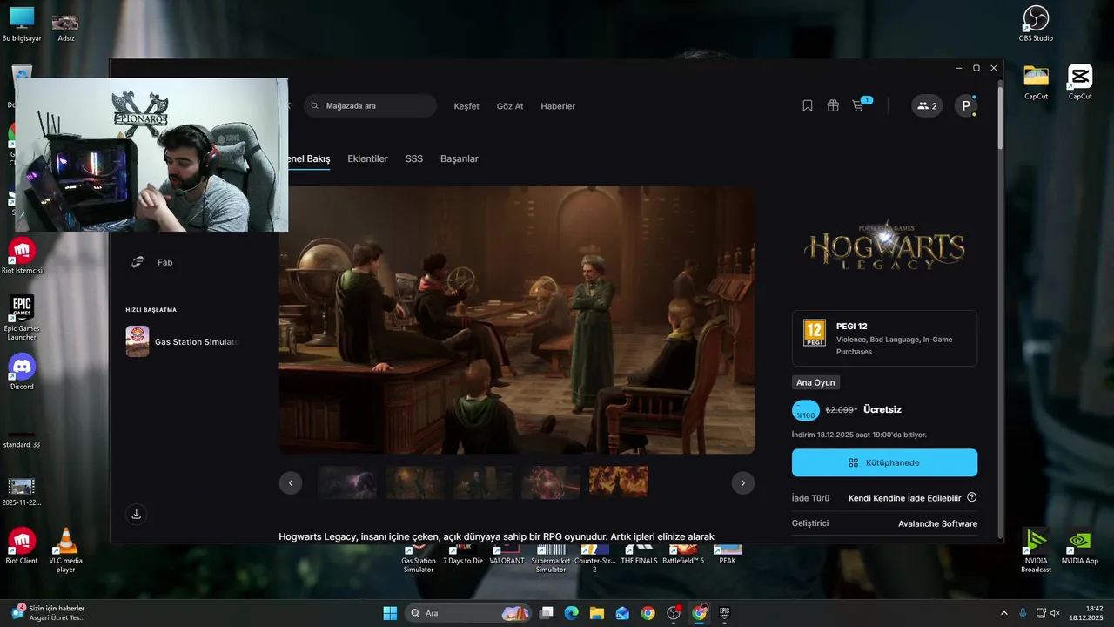1114x627 pixels.
Task: Open VALORANT desktop shortcut
Action: tap(507, 555)
